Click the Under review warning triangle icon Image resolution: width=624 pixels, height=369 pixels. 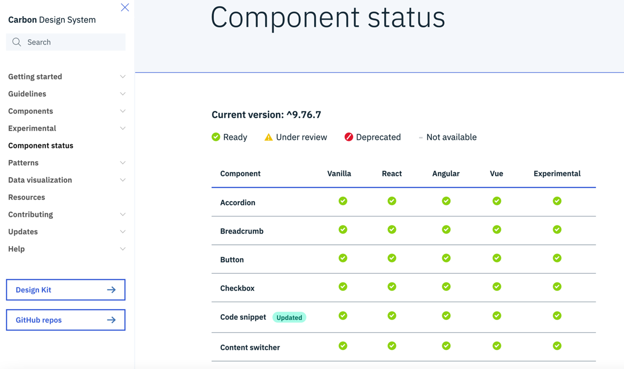[x=267, y=137]
